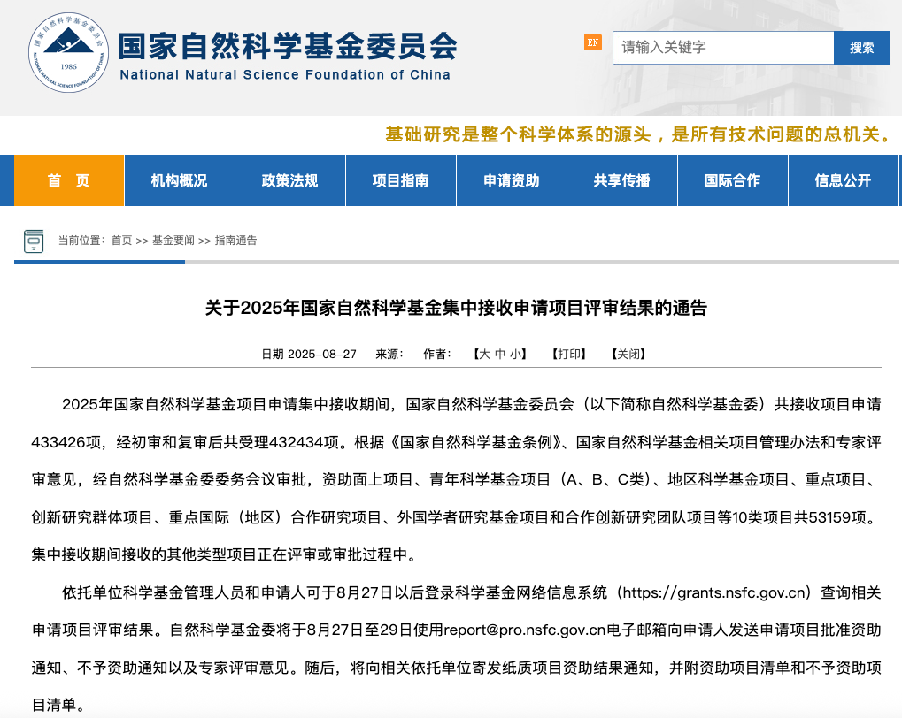This screenshot has height=718, width=902.
Task: Click the keyword search input field
Action: (x=722, y=48)
